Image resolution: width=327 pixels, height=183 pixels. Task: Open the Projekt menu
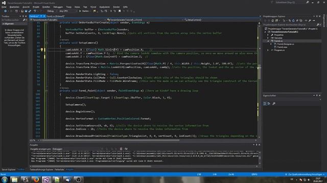[36, 7]
